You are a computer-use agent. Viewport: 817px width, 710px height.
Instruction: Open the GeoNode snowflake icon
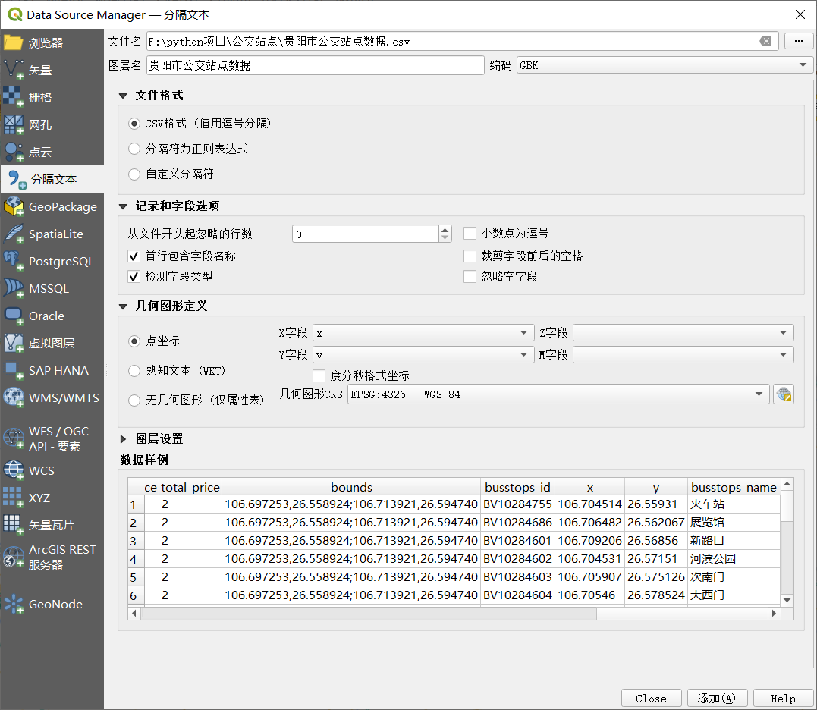[x=14, y=605]
